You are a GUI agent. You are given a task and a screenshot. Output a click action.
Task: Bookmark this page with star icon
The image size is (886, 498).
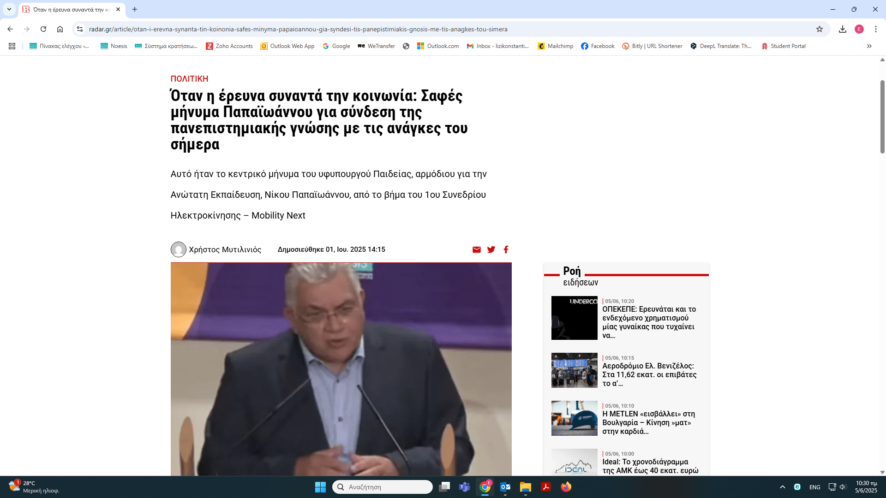point(820,29)
